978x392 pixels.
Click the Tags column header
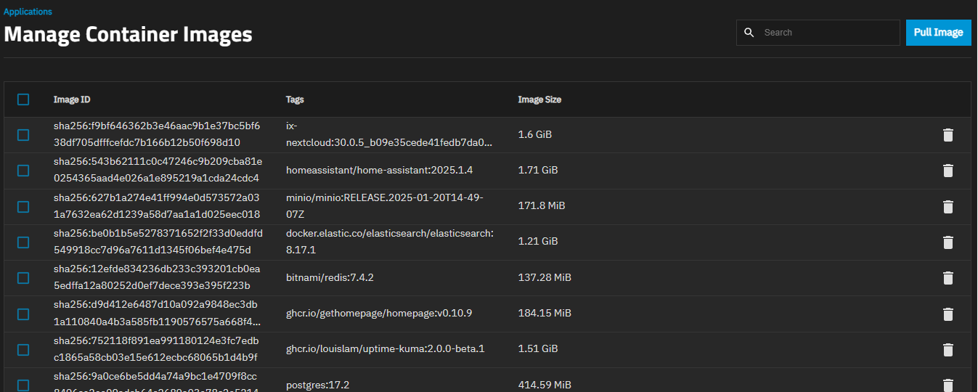click(295, 99)
